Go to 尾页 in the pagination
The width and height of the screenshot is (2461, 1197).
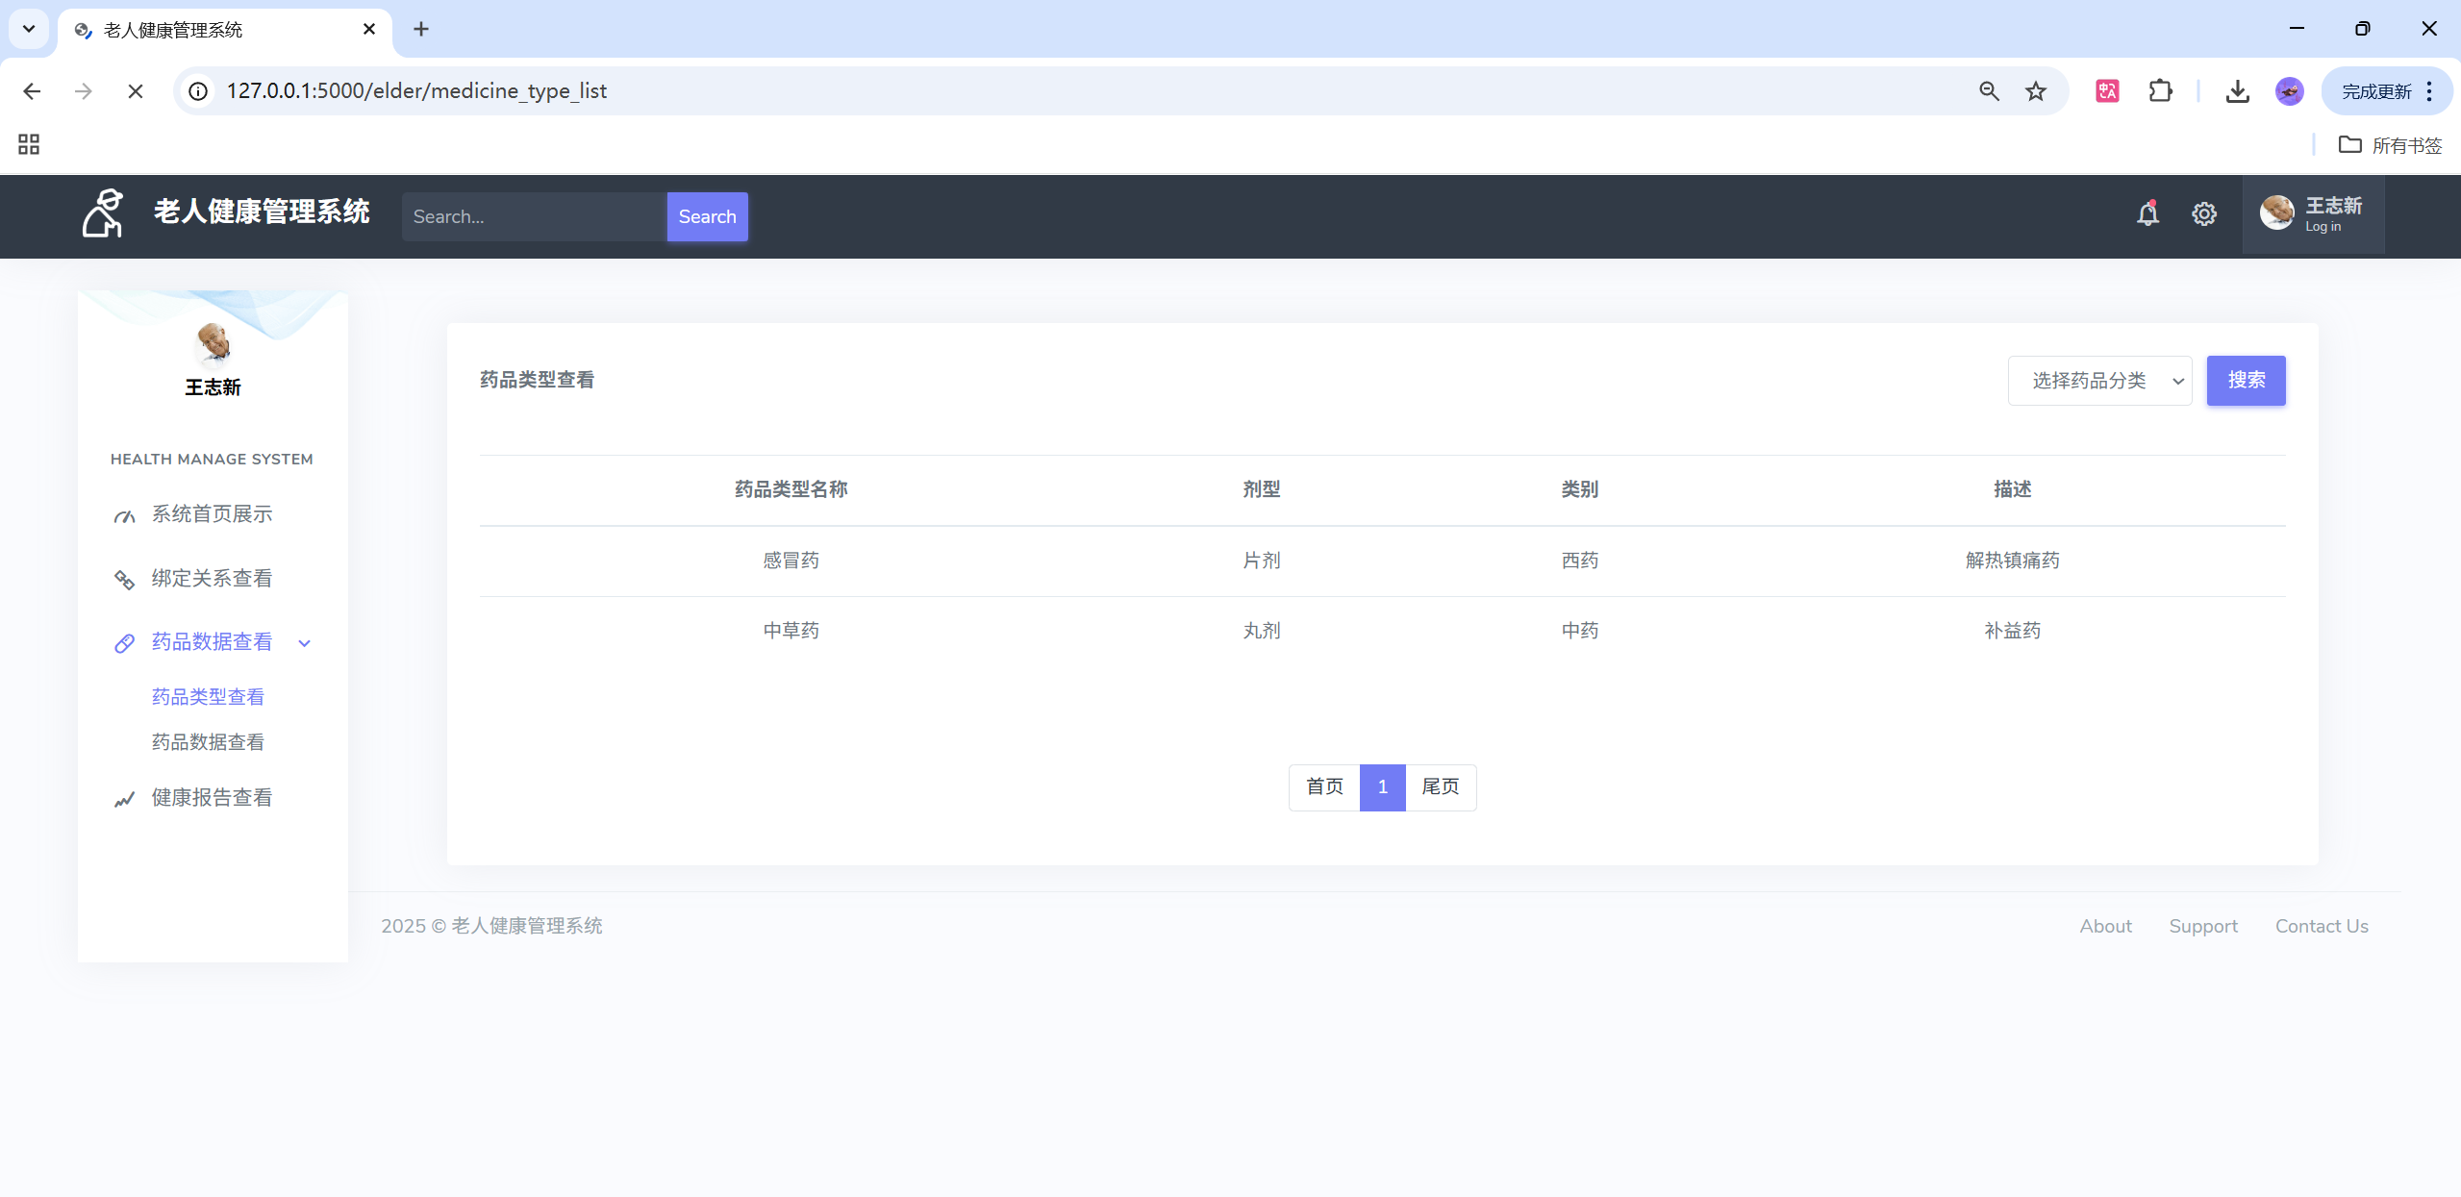[x=1440, y=787]
